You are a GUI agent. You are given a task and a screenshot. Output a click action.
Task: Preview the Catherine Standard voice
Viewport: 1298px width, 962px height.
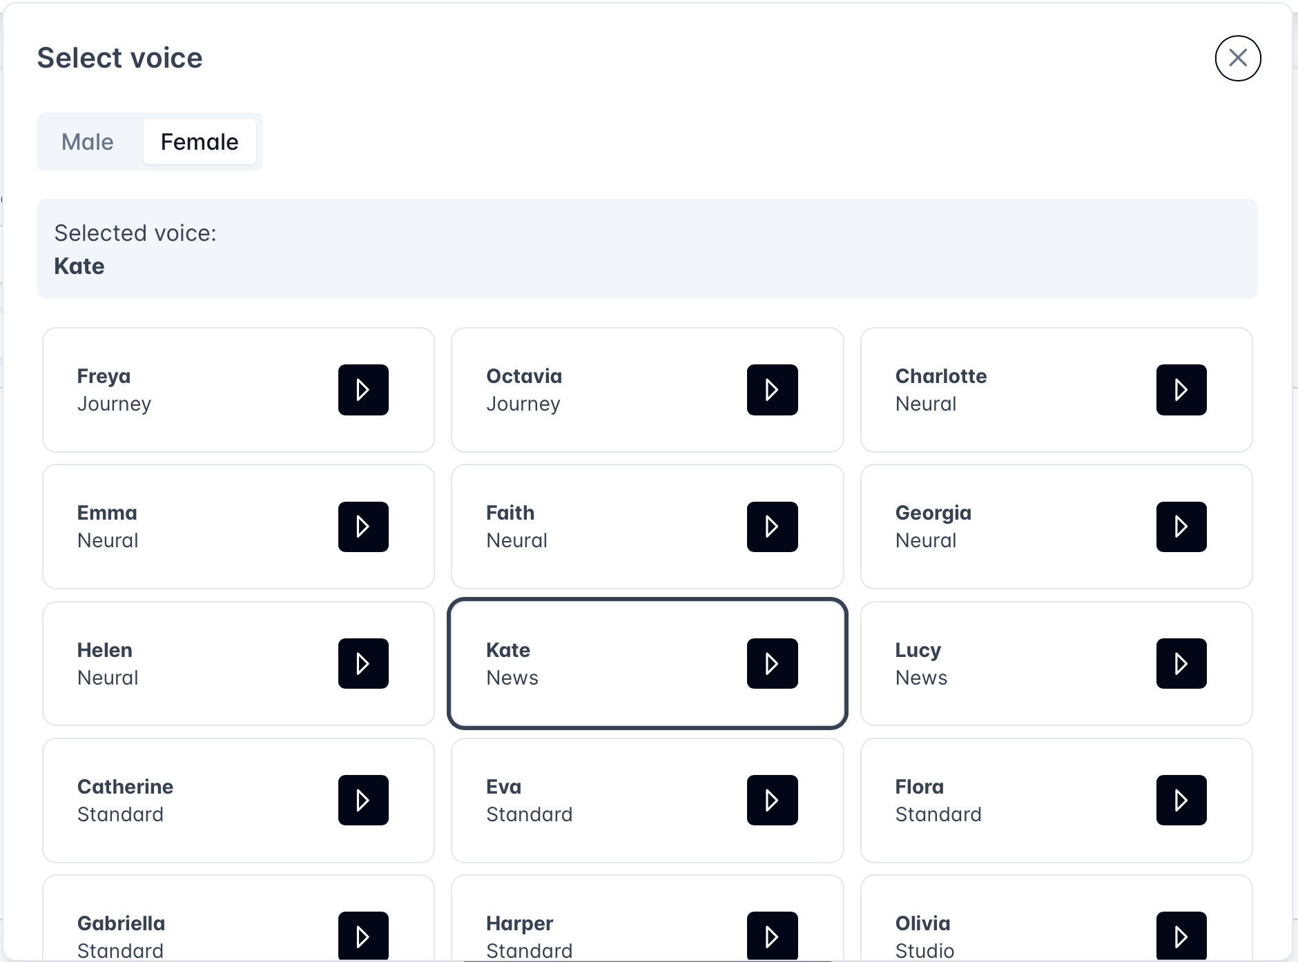tap(363, 800)
